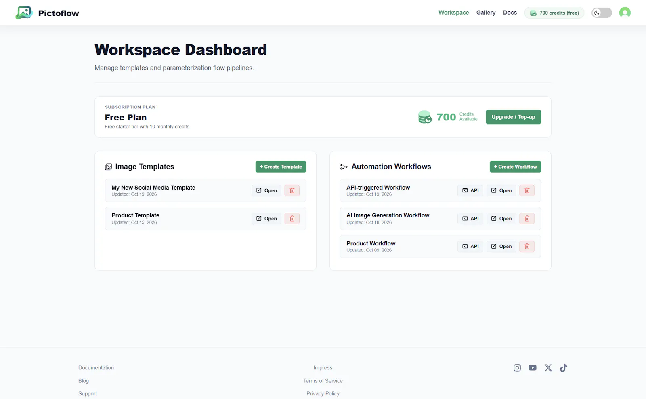The image size is (646, 399).
Task: Follow the Impress footer link
Action: tap(323, 368)
